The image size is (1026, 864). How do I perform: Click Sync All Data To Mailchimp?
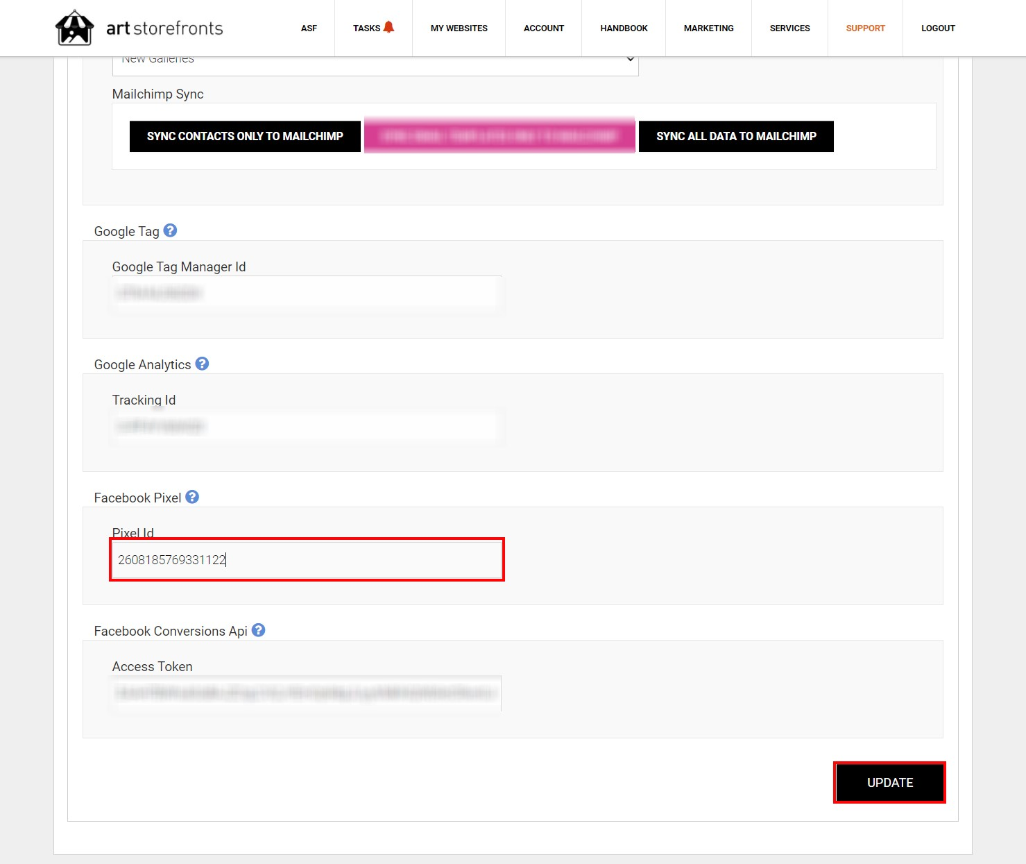(x=736, y=136)
